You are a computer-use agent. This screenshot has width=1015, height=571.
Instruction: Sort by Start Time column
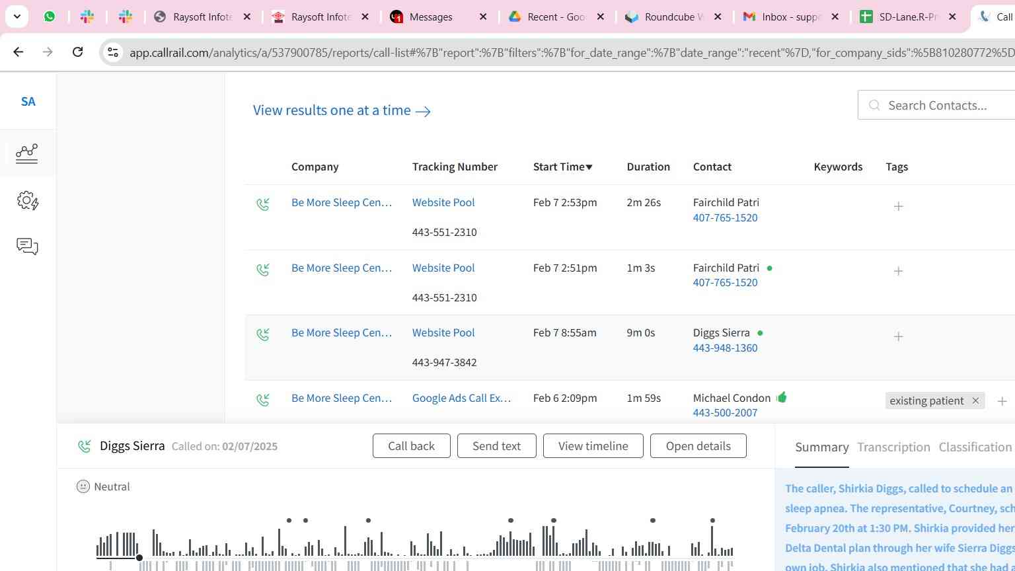[562, 167]
